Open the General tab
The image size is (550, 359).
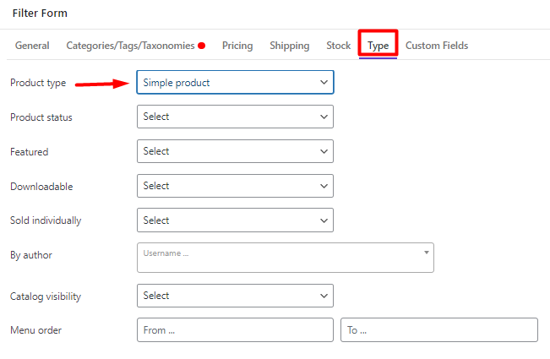click(x=32, y=46)
